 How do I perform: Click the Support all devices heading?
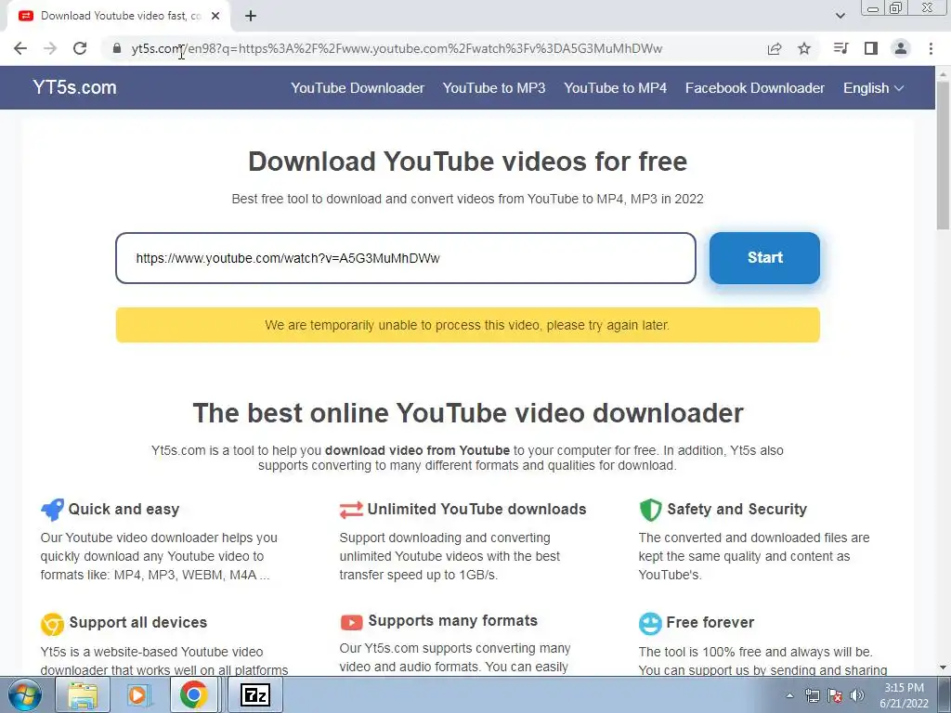[137, 623]
